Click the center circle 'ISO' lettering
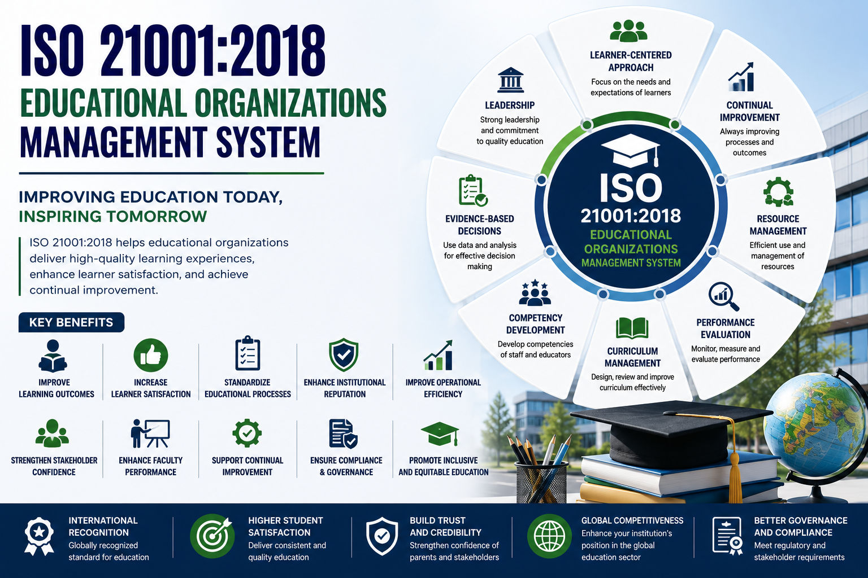 pos(631,187)
